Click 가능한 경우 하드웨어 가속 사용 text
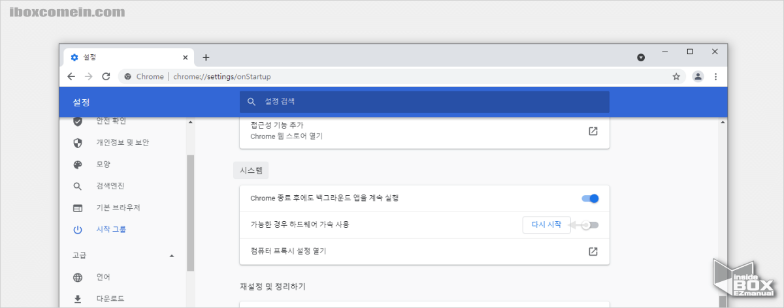784x308 pixels. [x=300, y=224]
